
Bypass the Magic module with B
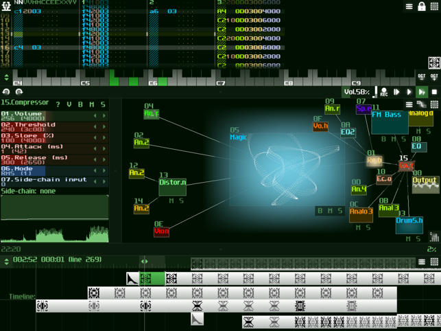(x=320, y=211)
